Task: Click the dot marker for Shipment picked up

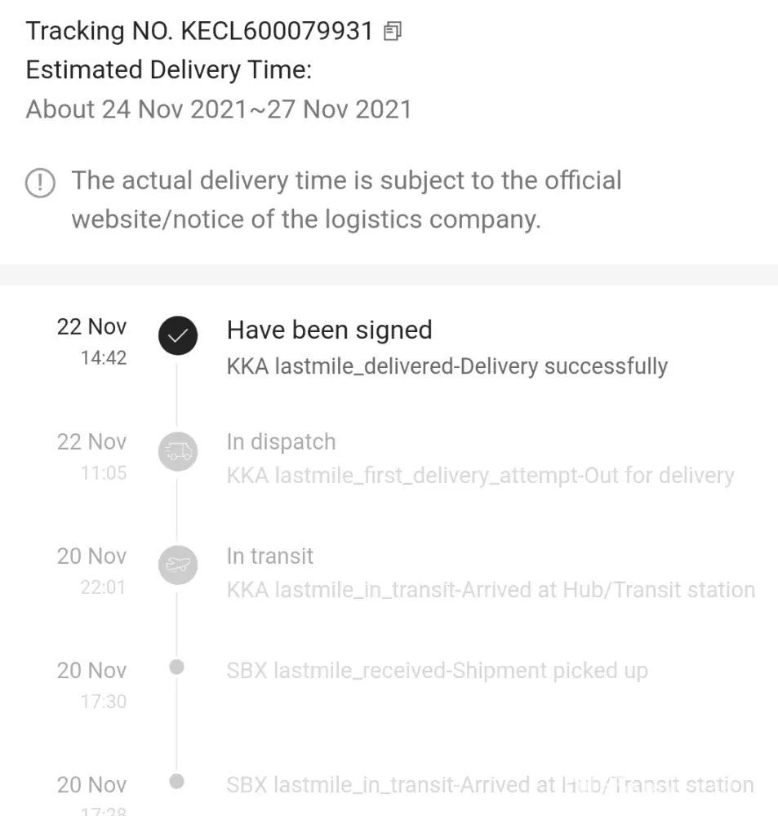Action: pos(176,667)
